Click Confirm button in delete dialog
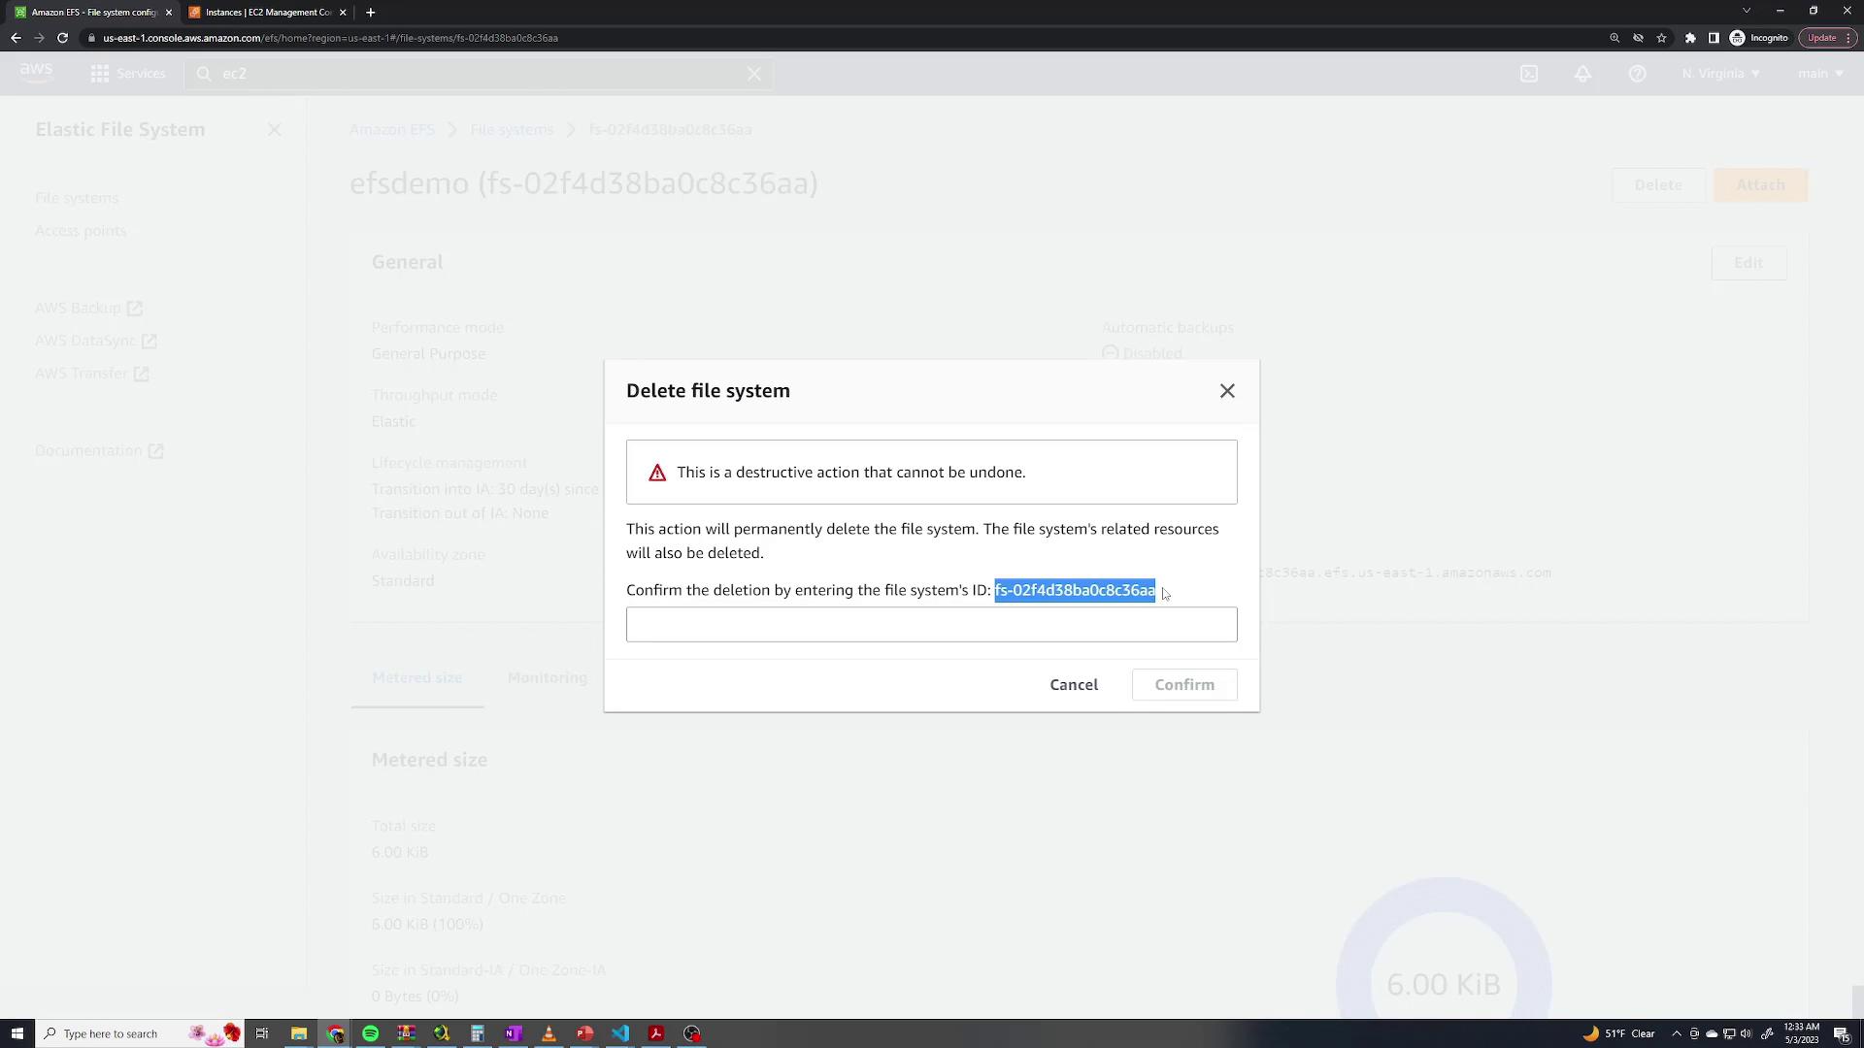Viewport: 1864px width, 1048px height. click(1184, 683)
